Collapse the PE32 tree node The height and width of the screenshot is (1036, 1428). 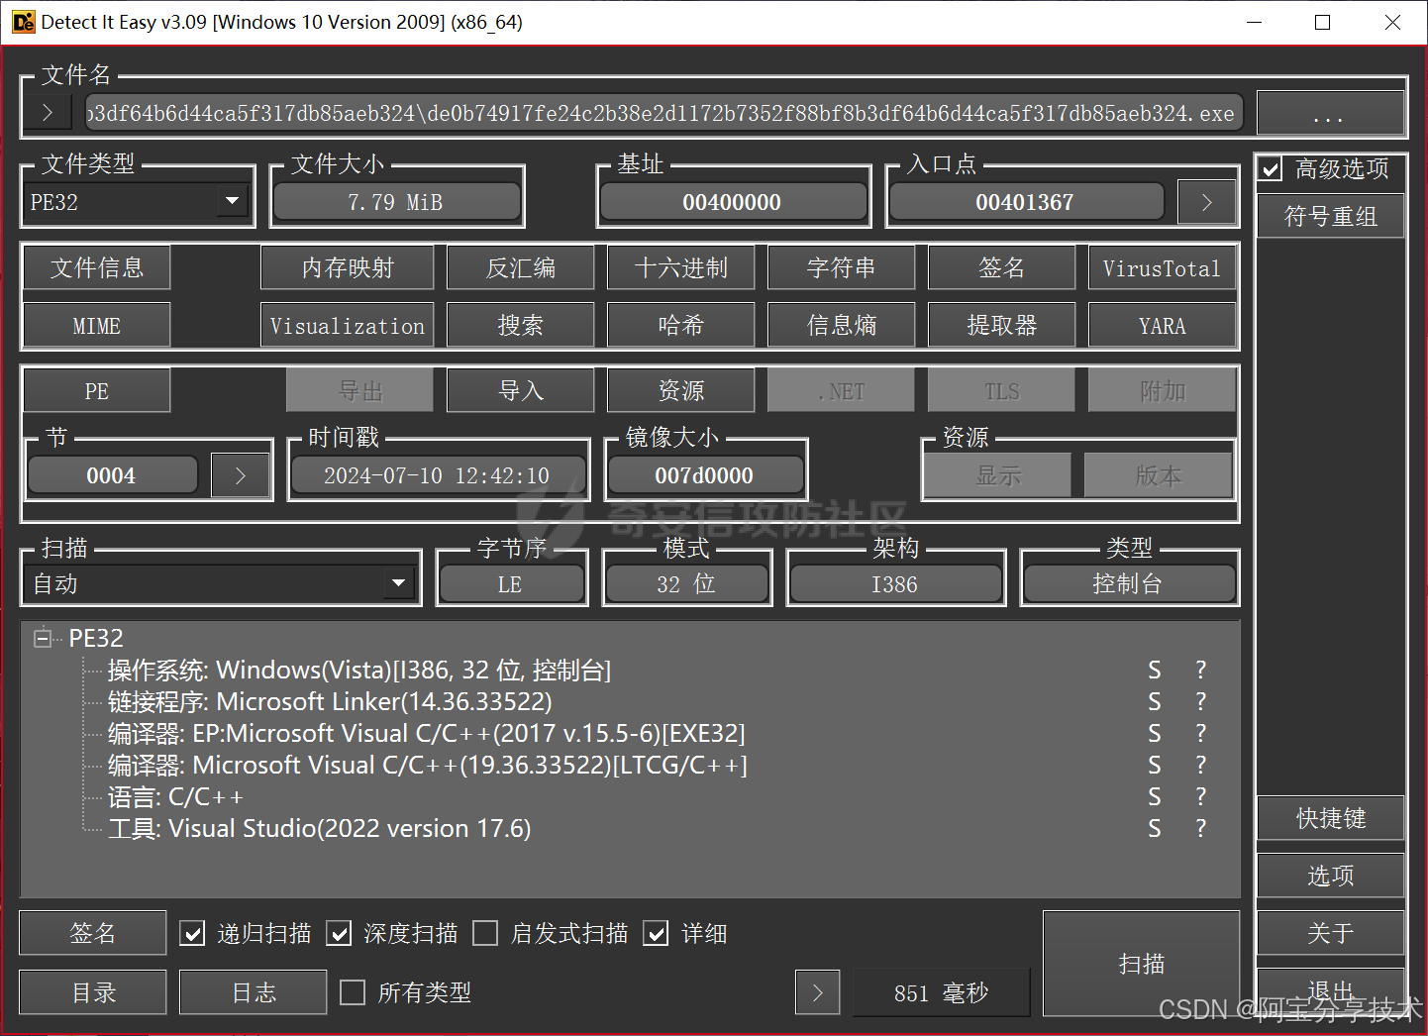coord(43,639)
